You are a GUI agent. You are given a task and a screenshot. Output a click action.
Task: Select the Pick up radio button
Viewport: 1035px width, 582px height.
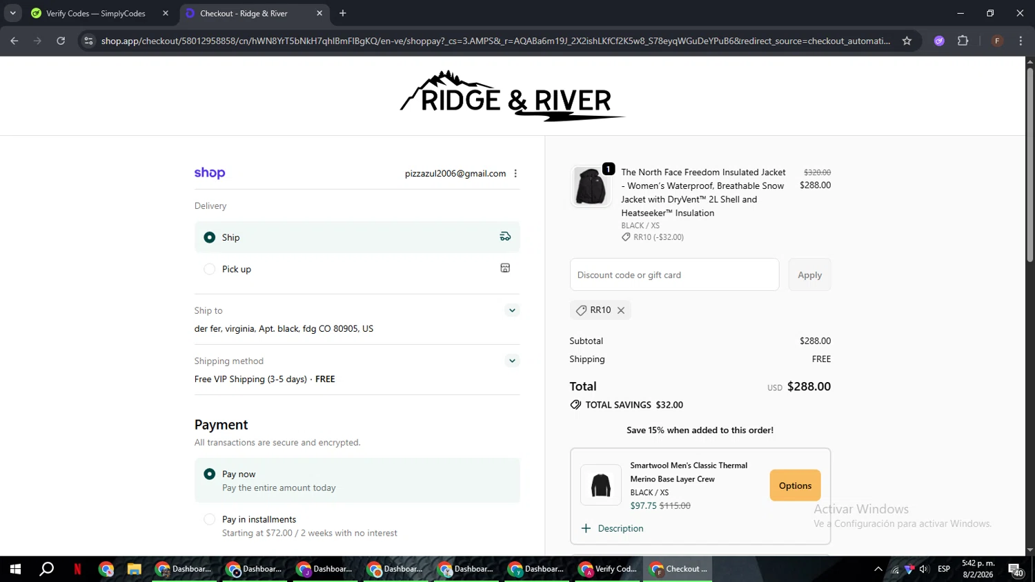pos(210,269)
